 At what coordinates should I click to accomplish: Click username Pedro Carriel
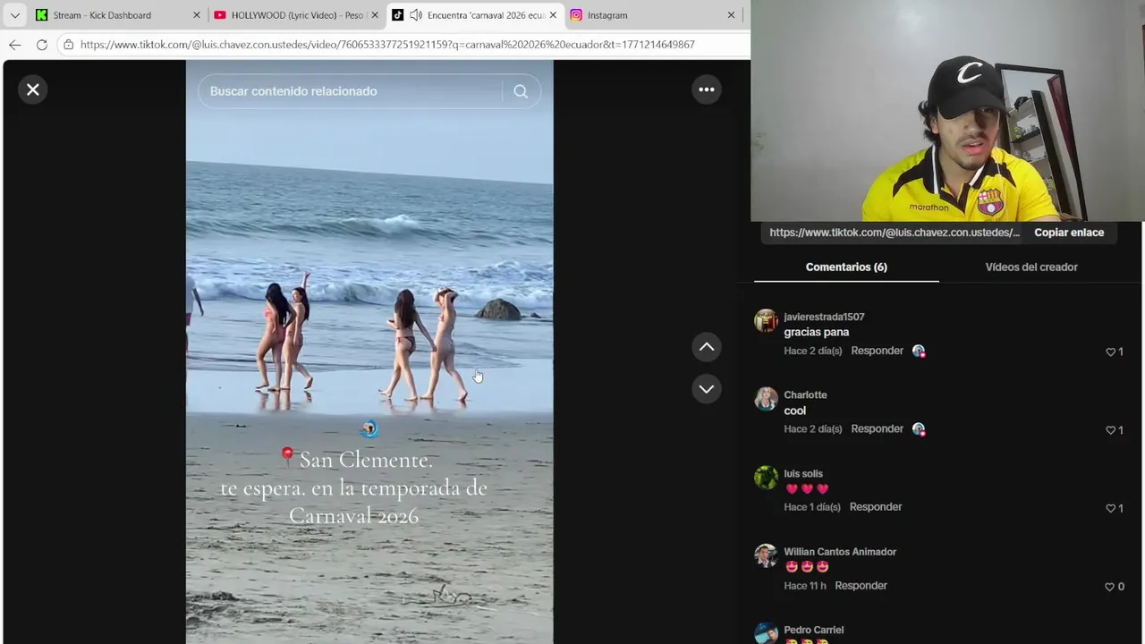(x=814, y=630)
